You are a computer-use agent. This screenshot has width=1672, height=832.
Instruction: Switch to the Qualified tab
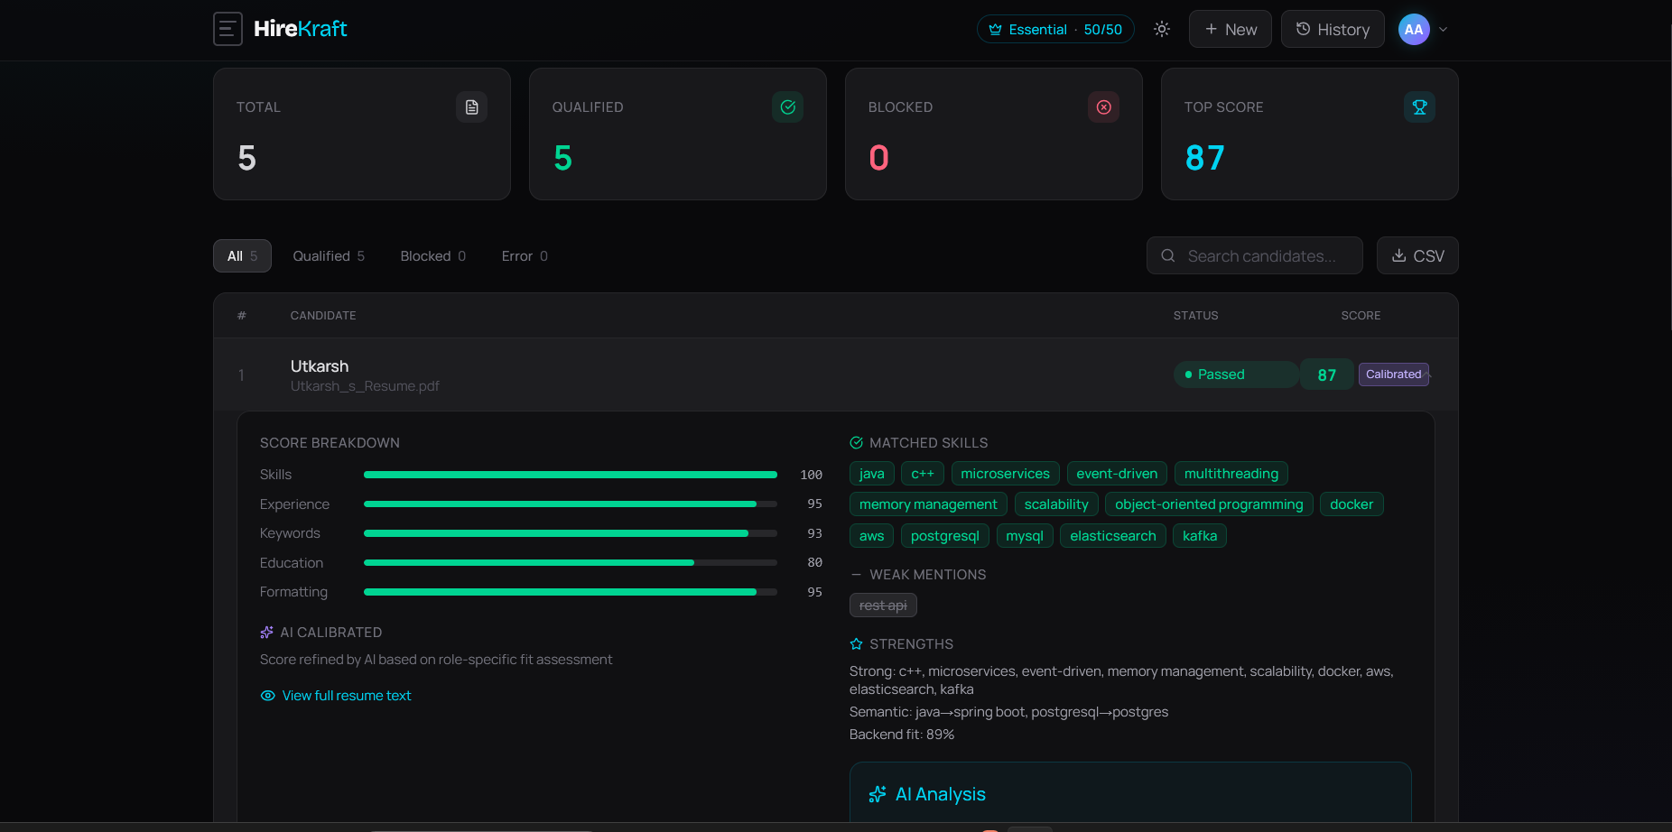pos(329,256)
